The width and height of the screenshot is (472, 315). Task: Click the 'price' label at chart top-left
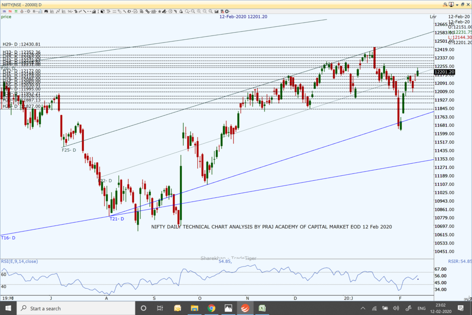pyautogui.click(x=6, y=17)
